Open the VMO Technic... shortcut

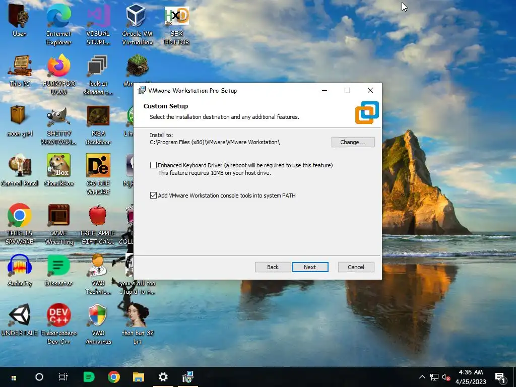coord(98,275)
